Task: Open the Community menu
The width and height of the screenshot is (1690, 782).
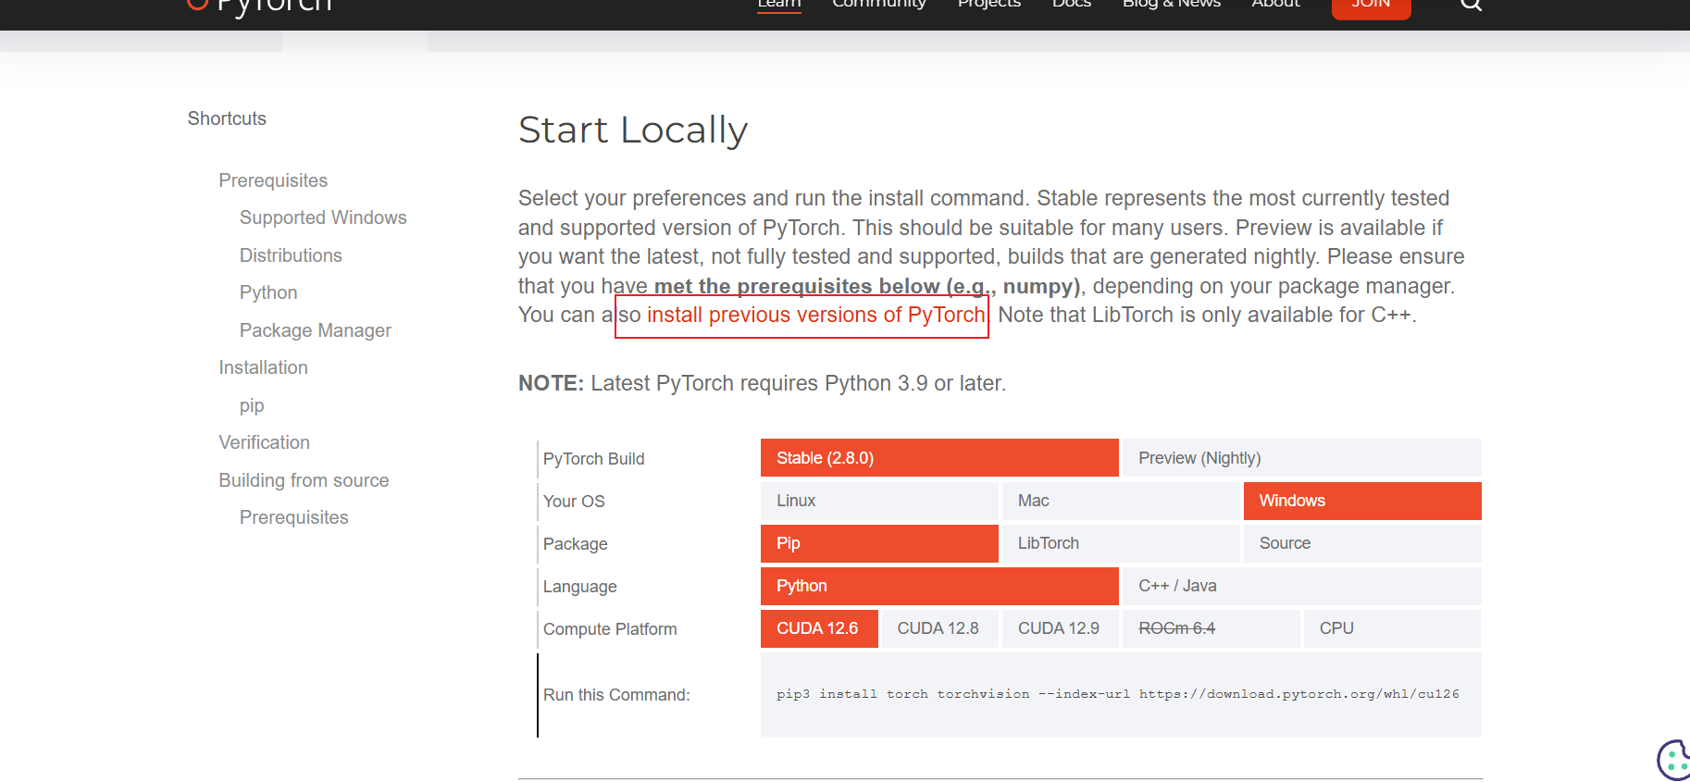Action: tap(878, 5)
